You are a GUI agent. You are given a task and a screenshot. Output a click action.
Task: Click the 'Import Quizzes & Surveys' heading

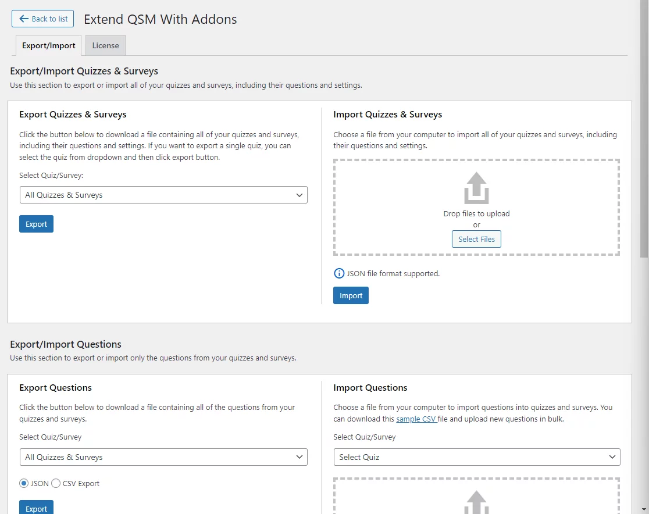click(x=388, y=115)
